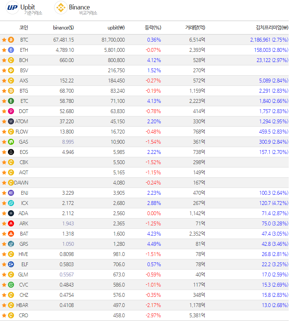The image size is (294, 321).
Task: Click the EOS coin icon
Action: [11, 152]
